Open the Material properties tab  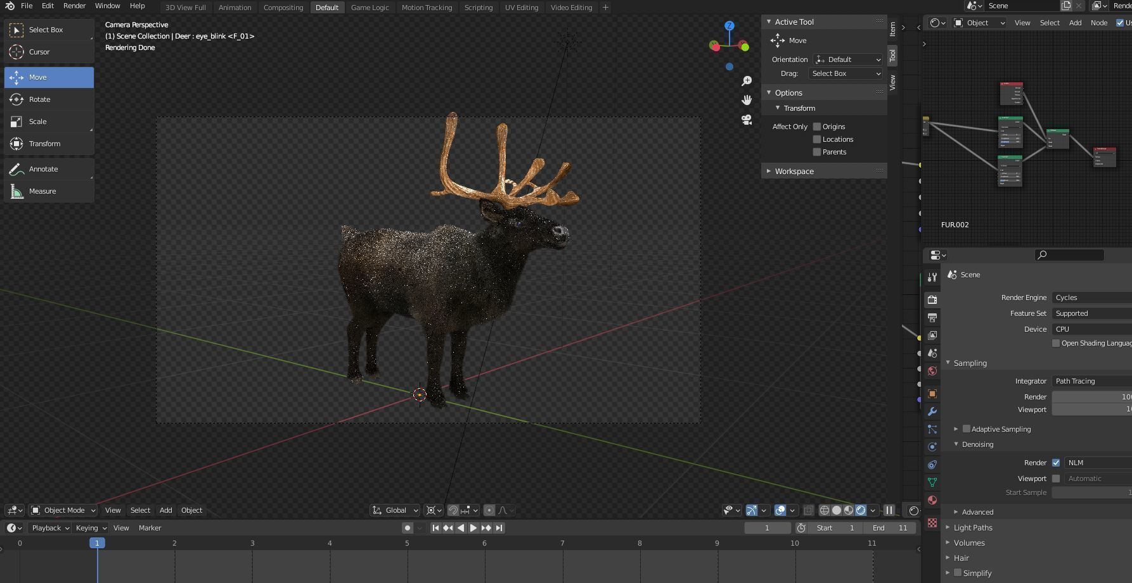point(932,500)
